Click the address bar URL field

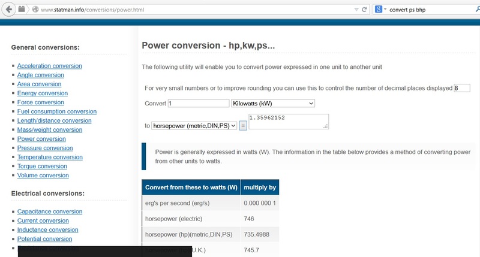coord(196,10)
